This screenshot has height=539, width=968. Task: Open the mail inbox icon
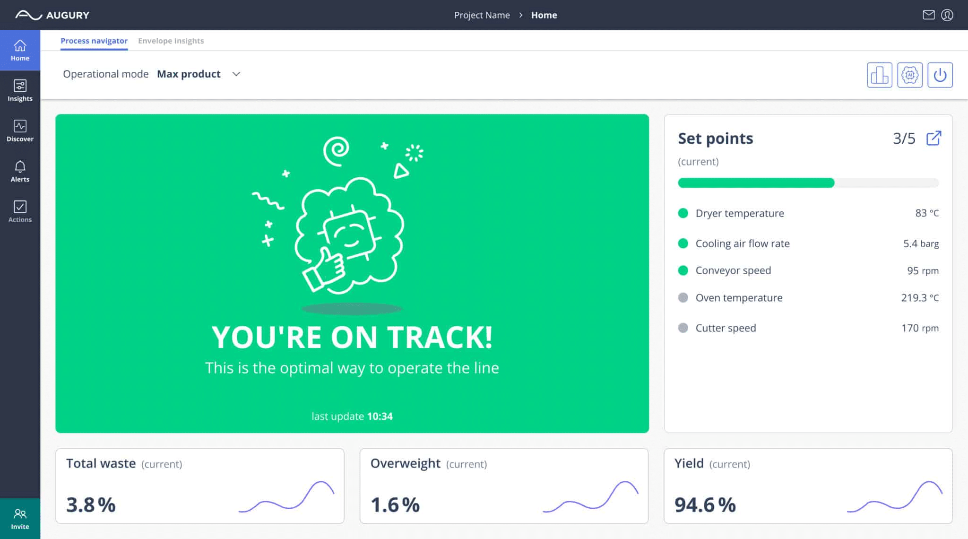(928, 15)
